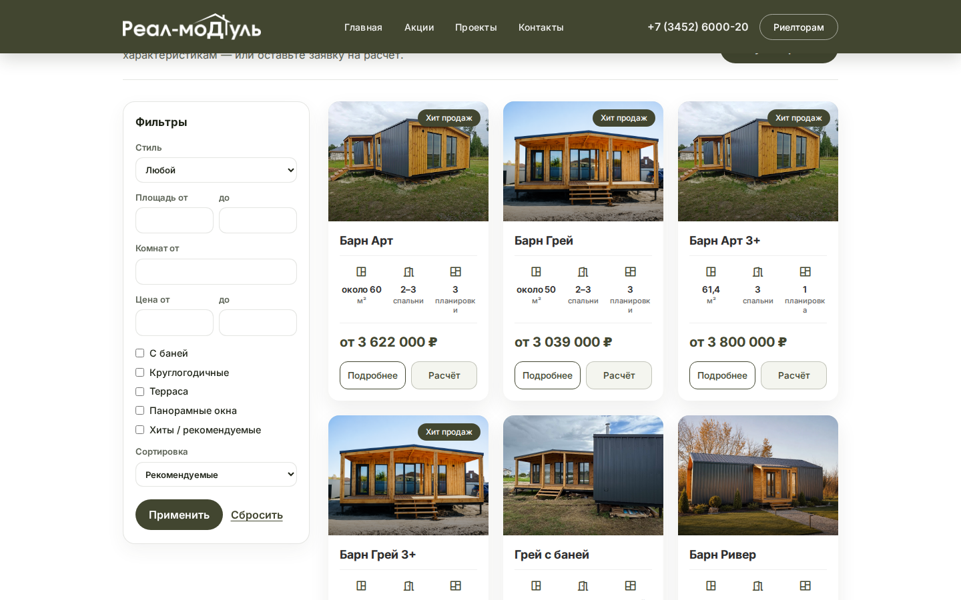Click area icon on Грей с баней card
Viewport: 961px width, 600px height.
click(537, 586)
